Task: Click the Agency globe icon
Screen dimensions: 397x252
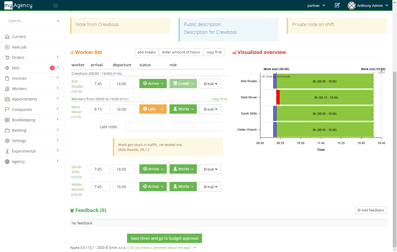Action: pyautogui.click(x=7, y=162)
